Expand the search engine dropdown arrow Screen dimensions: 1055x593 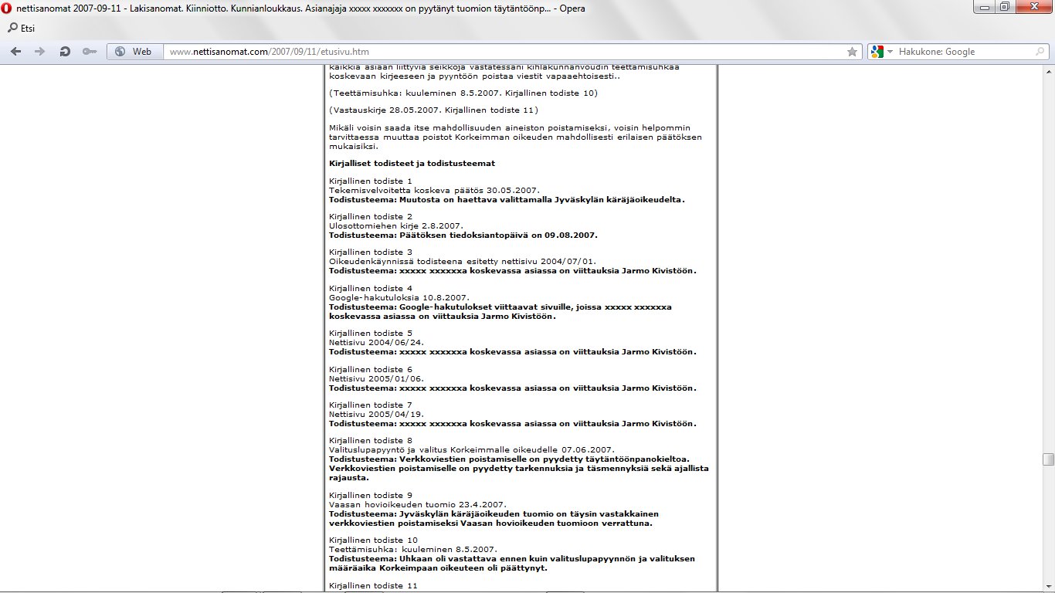click(x=890, y=52)
